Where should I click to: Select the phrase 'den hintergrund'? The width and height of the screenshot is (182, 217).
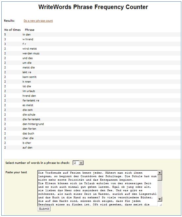33,124
